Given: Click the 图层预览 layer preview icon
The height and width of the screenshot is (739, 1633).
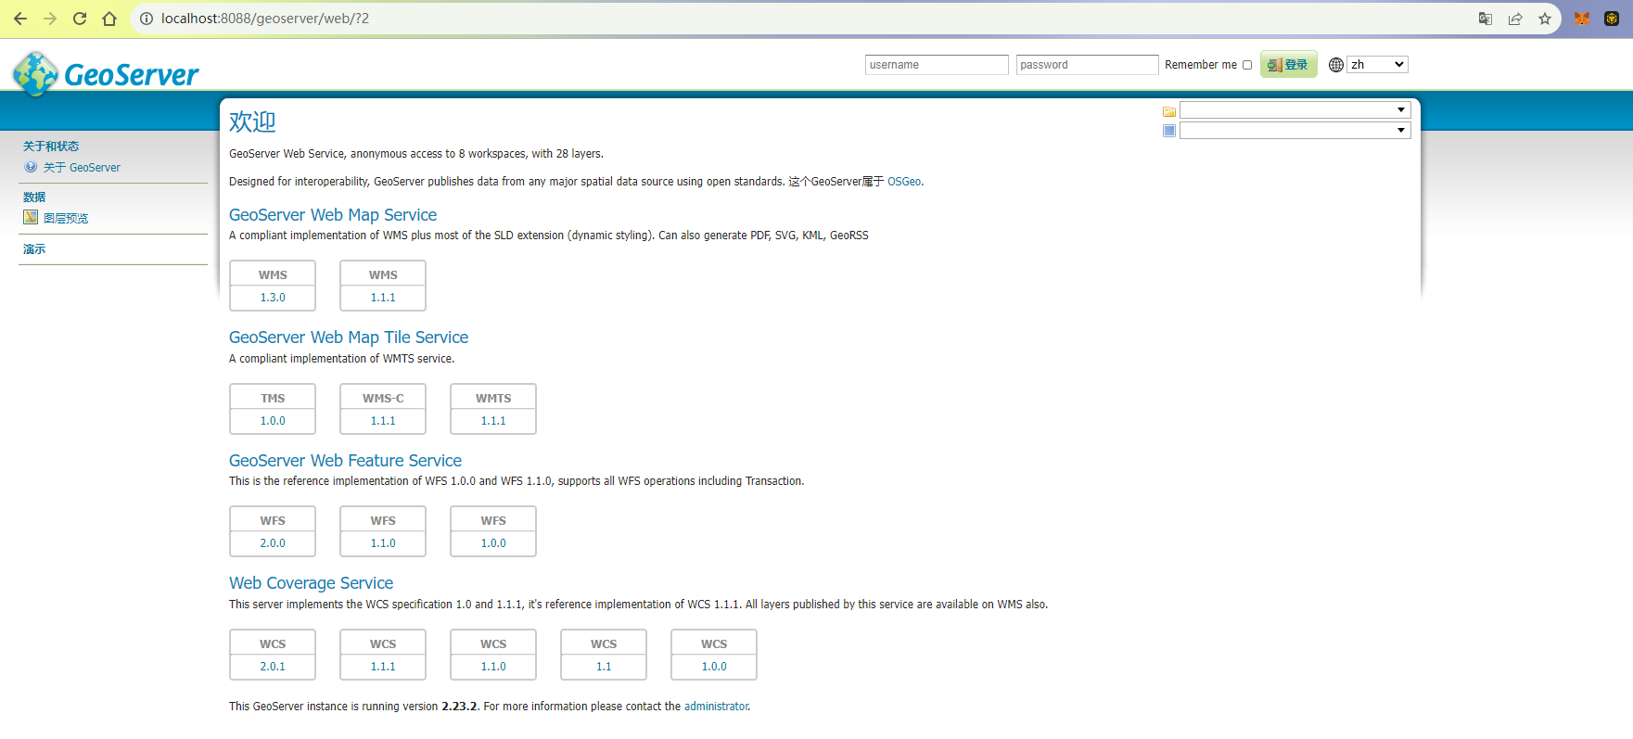Looking at the screenshot, I should (x=31, y=218).
